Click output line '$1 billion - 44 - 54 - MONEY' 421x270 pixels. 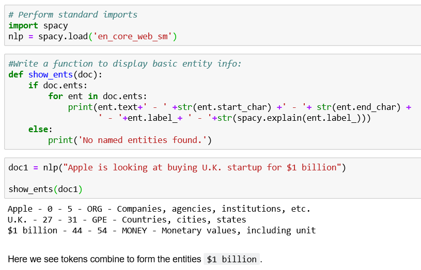tap(162, 231)
